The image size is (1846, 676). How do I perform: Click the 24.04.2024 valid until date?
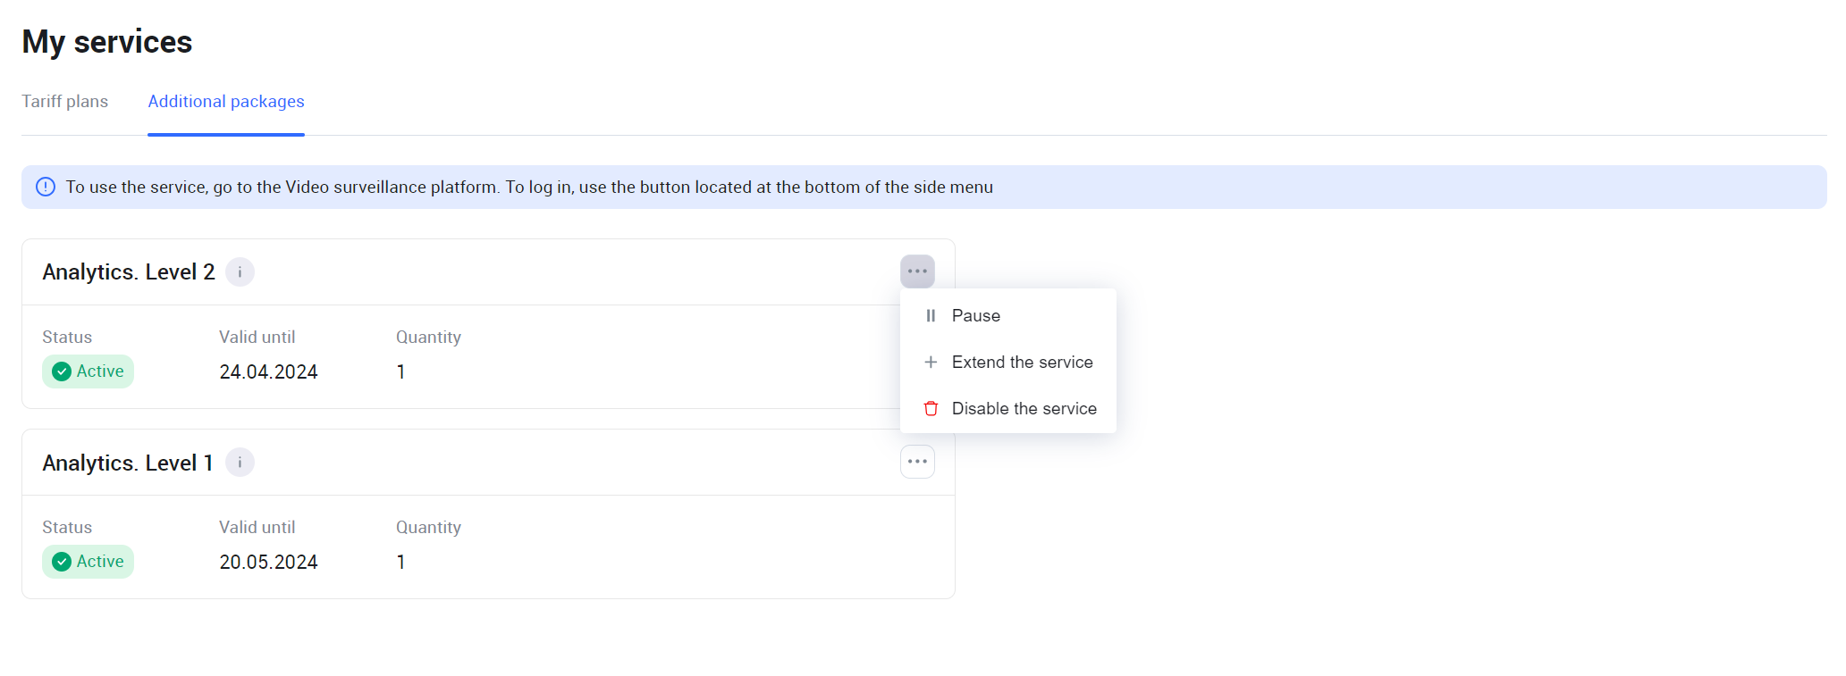[268, 371]
